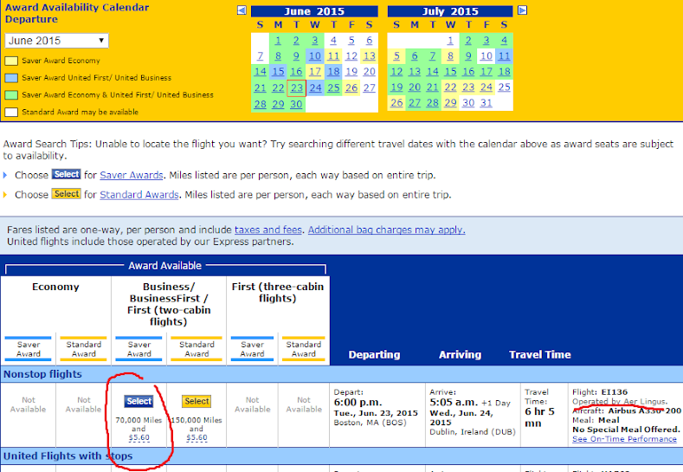Click First (three-cabin flights) column header
The width and height of the screenshot is (683, 472).
(278, 293)
